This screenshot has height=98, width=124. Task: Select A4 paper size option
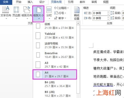coord(55,74)
